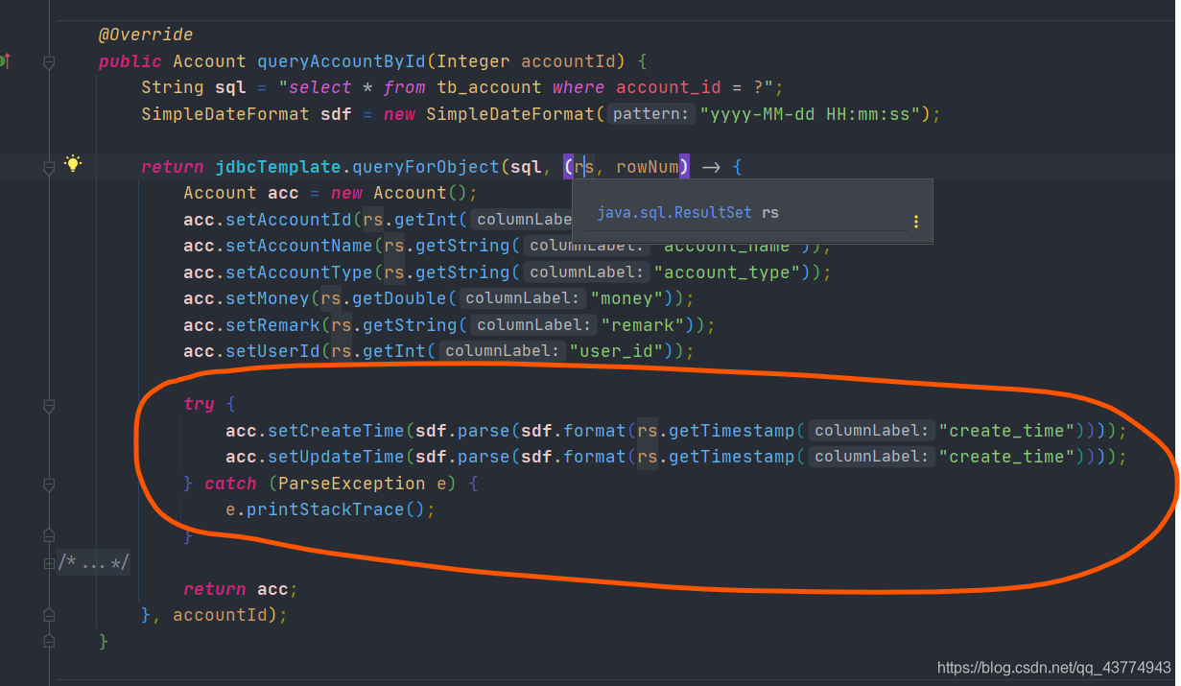Click the setRemark call

pyautogui.click(x=272, y=325)
